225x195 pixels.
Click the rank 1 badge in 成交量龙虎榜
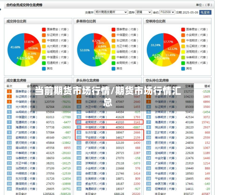click(9, 92)
